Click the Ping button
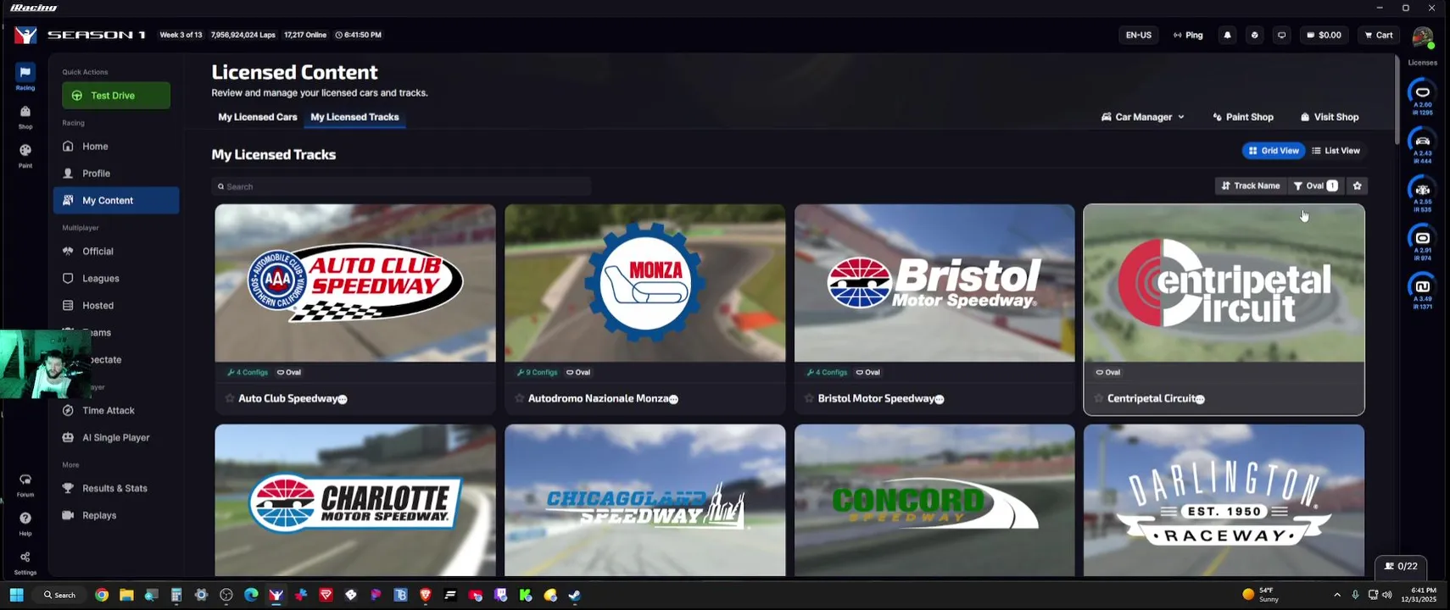1450x610 pixels. (x=1188, y=35)
